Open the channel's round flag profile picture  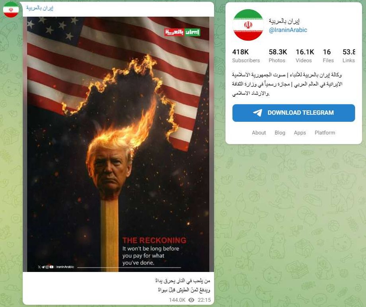click(x=248, y=25)
